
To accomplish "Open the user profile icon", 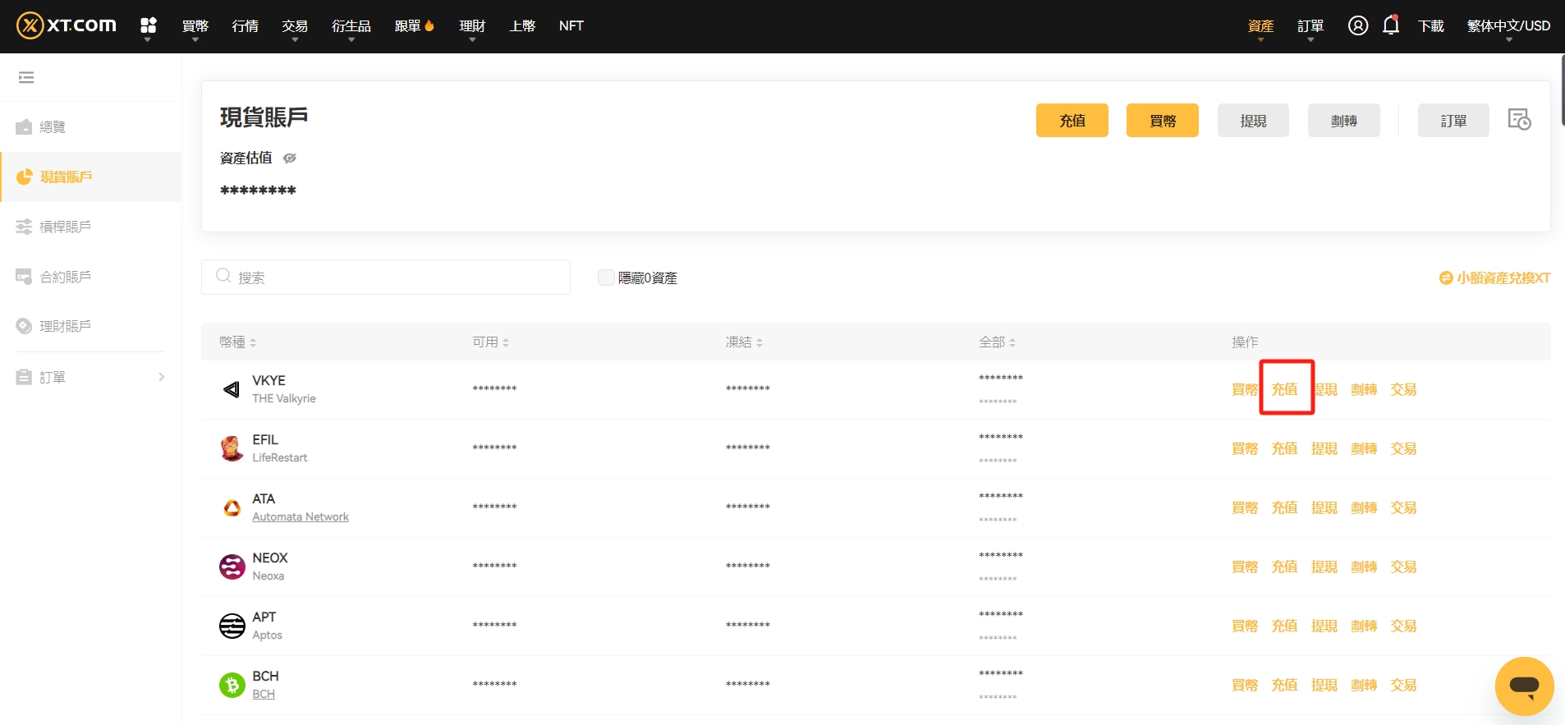I will (x=1357, y=25).
